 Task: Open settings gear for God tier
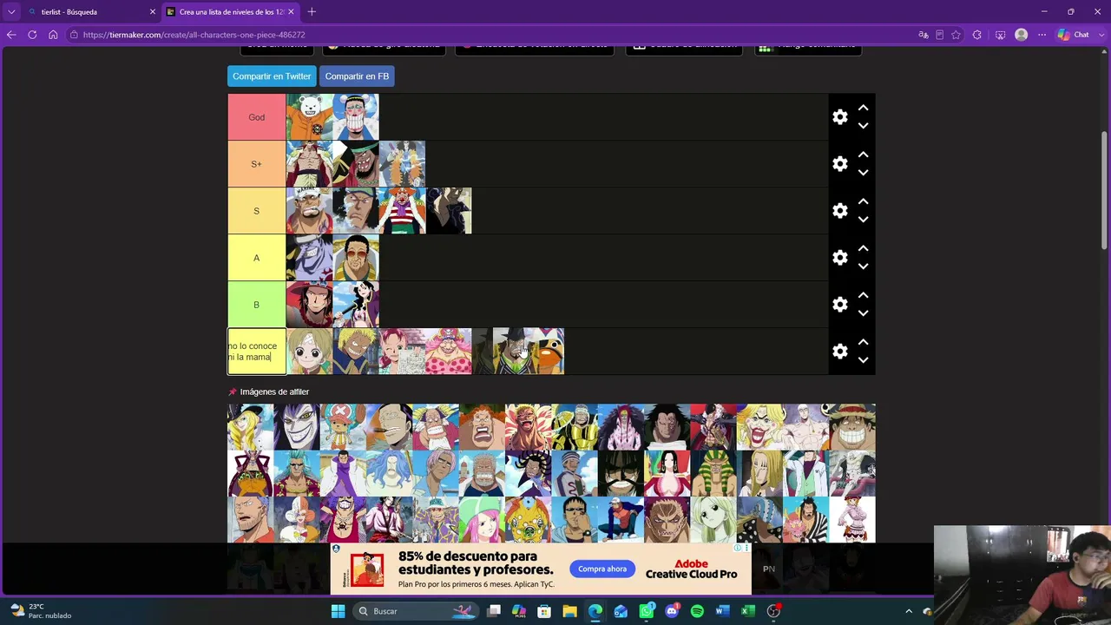click(839, 117)
